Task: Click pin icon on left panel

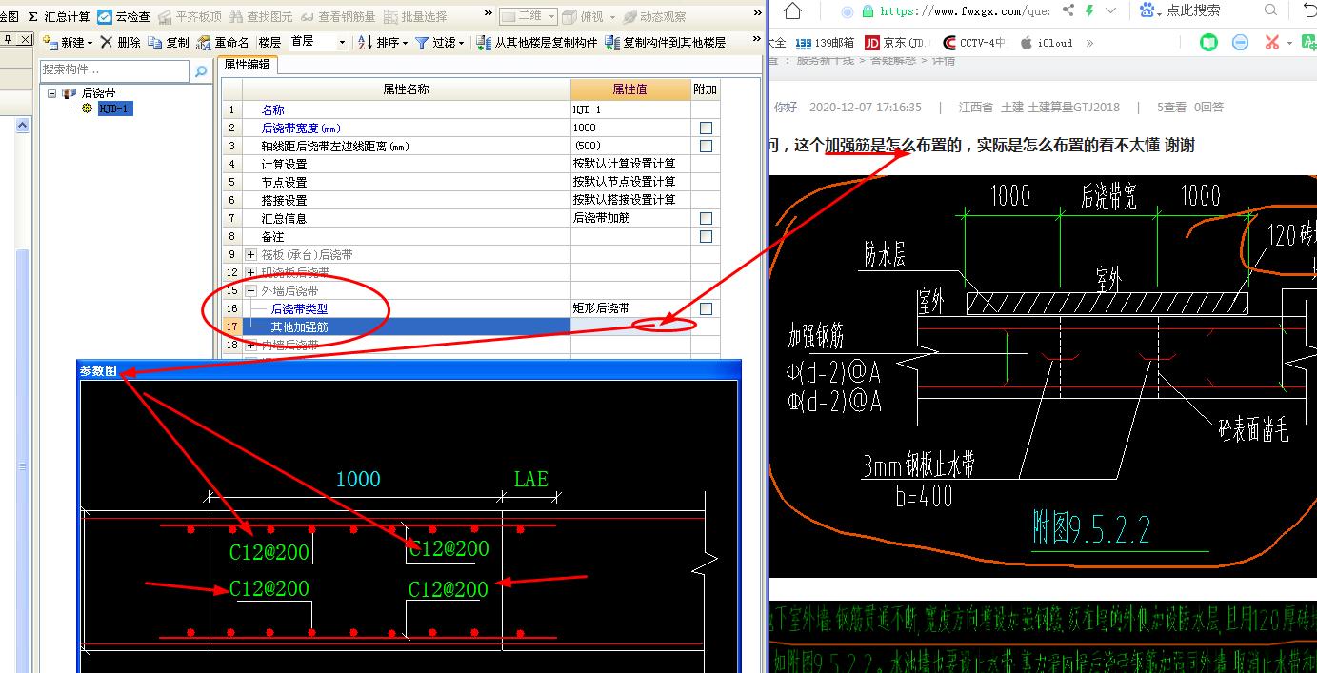Action: (x=8, y=39)
